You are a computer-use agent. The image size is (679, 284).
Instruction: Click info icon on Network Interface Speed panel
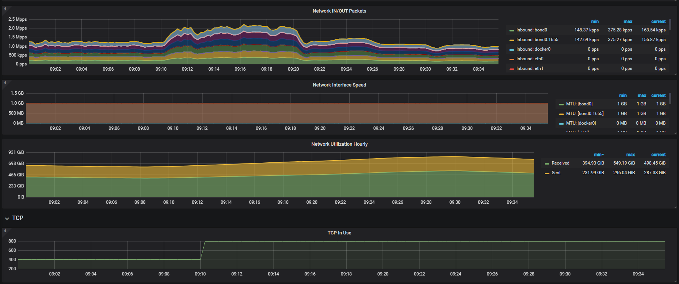(5, 83)
